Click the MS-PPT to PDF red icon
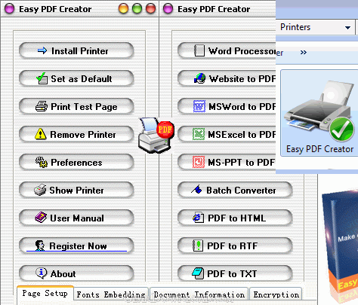 point(199,162)
